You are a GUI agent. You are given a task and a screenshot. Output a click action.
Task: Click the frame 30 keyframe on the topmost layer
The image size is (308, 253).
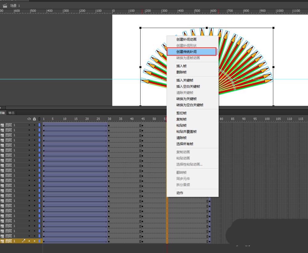pyautogui.click(x=109, y=125)
